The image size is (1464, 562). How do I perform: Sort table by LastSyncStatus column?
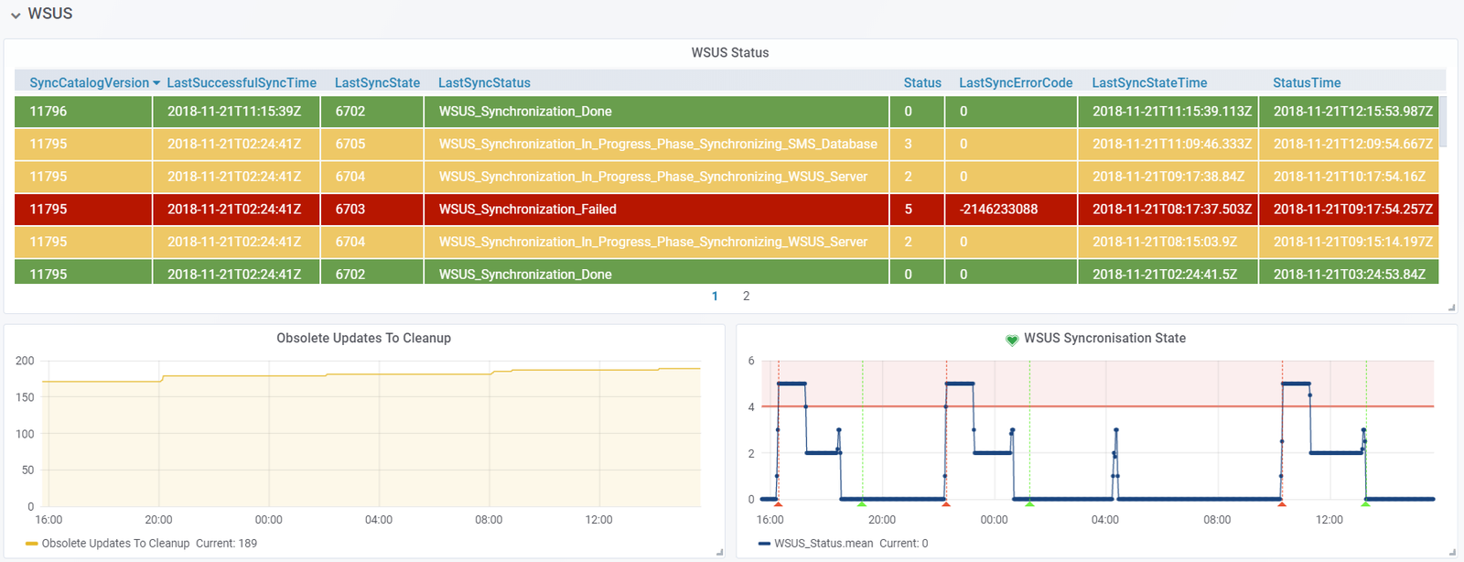(484, 82)
